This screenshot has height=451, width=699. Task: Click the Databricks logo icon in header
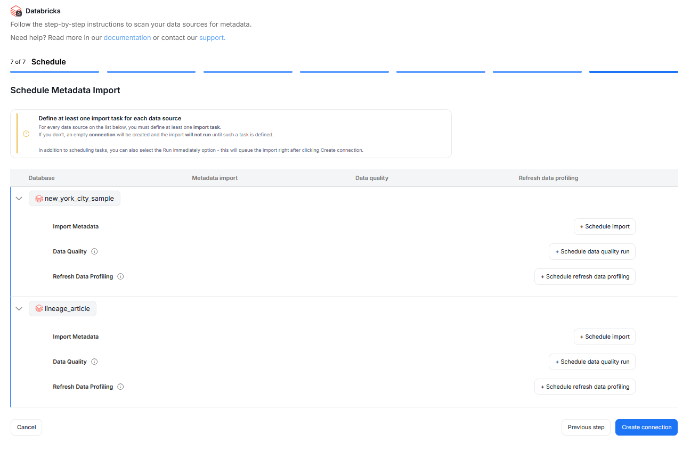[x=16, y=11]
